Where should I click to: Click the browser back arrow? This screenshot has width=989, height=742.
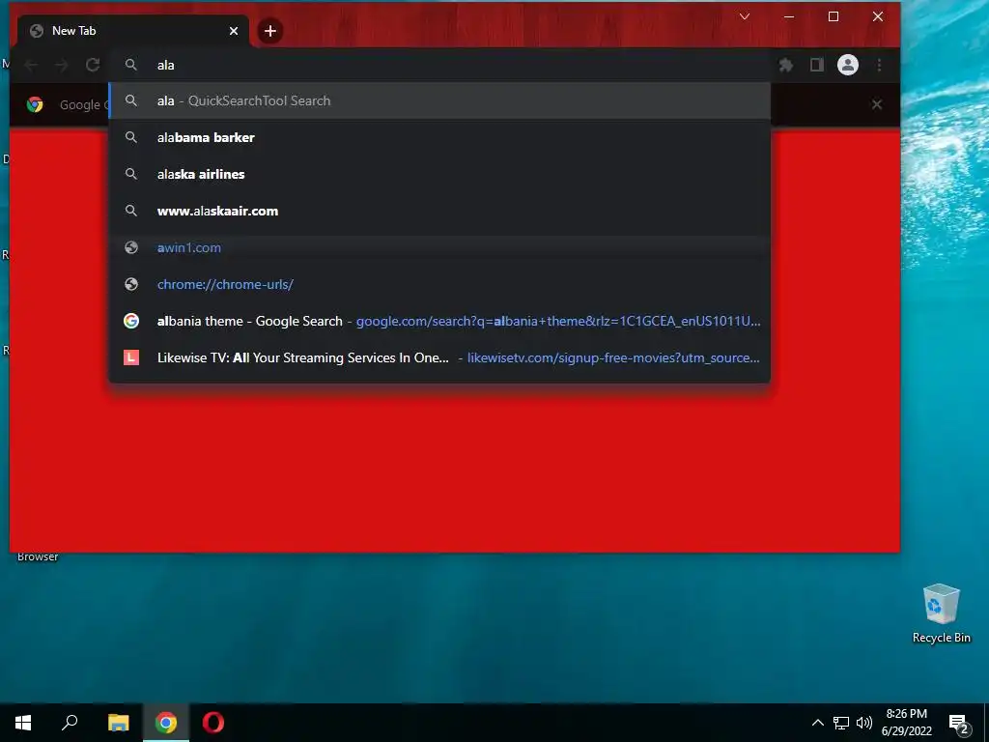coord(31,65)
